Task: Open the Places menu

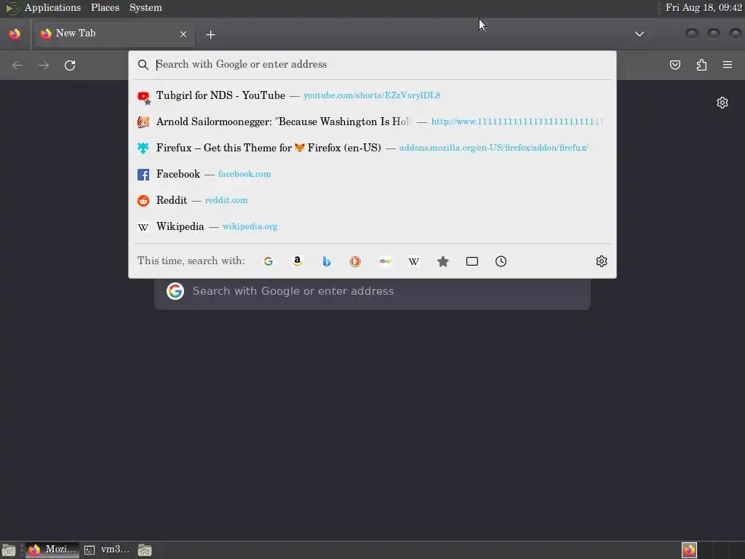Action: click(105, 7)
